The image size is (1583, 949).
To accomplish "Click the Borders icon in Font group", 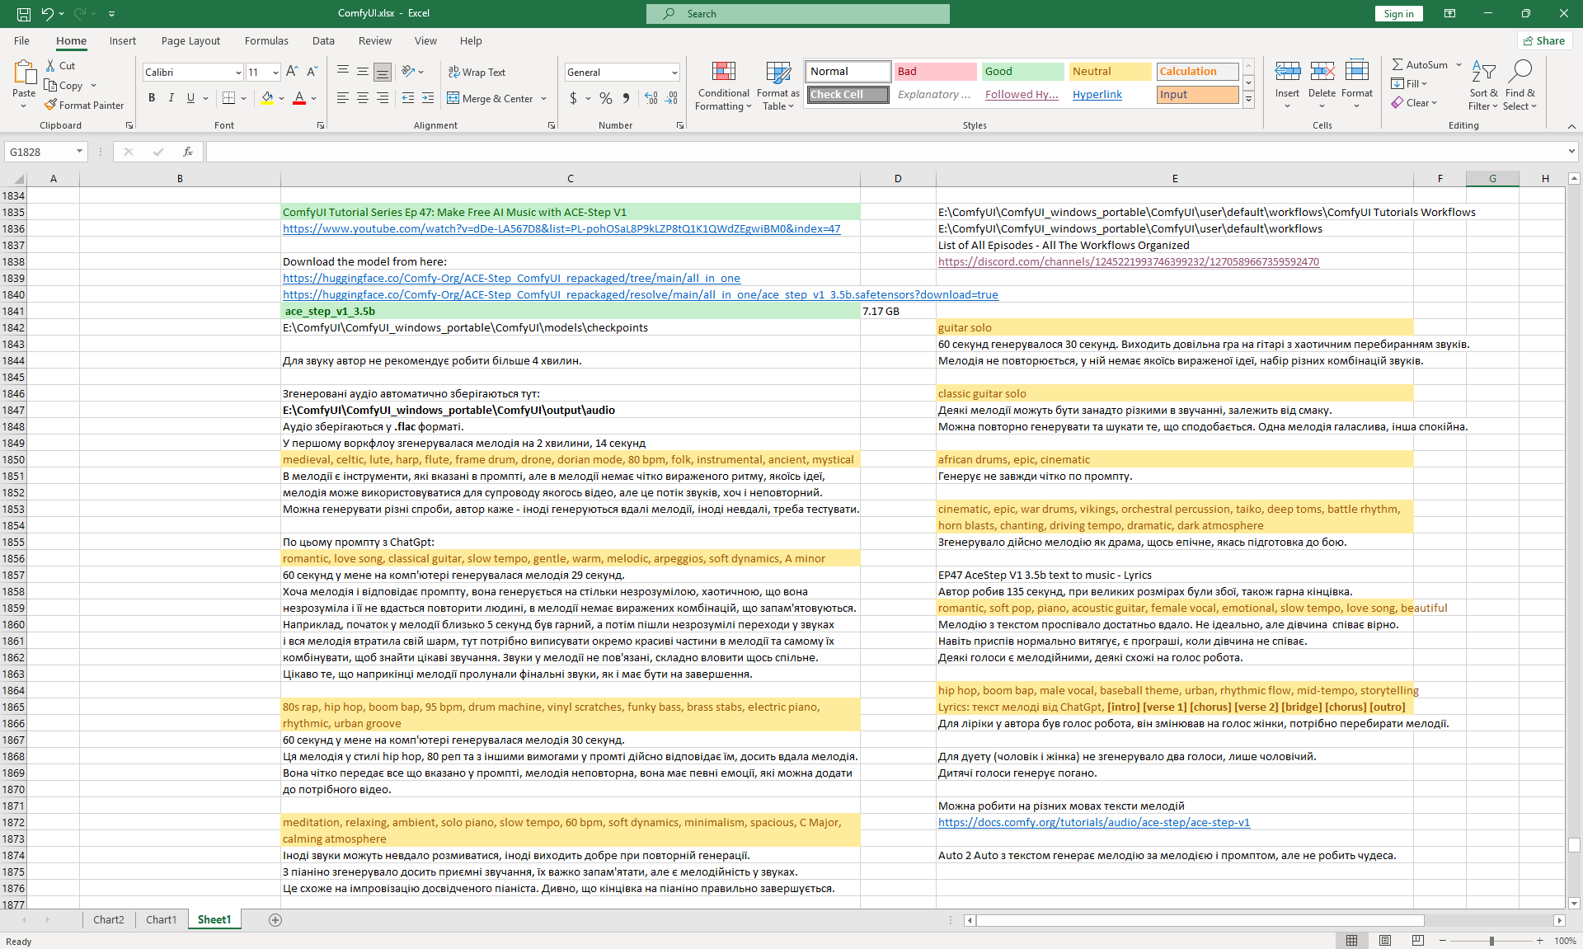I will [228, 98].
